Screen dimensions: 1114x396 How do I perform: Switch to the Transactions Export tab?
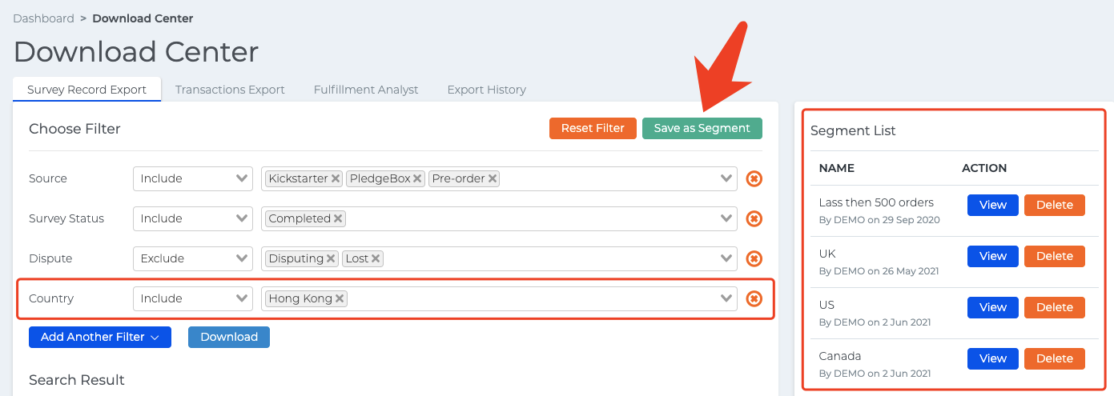point(230,90)
